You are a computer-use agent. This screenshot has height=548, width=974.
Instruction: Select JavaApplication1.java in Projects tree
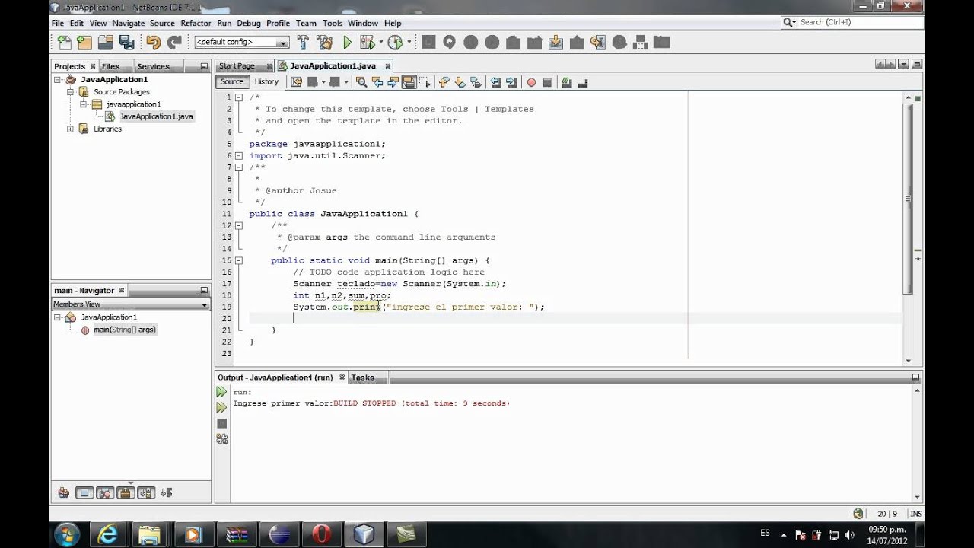coord(156,116)
